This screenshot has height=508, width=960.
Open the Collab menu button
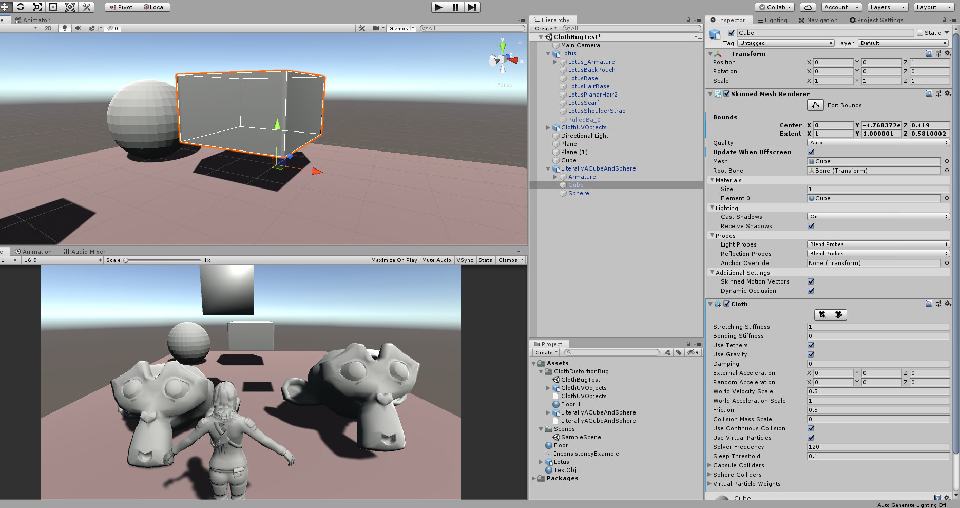coord(775,7)
